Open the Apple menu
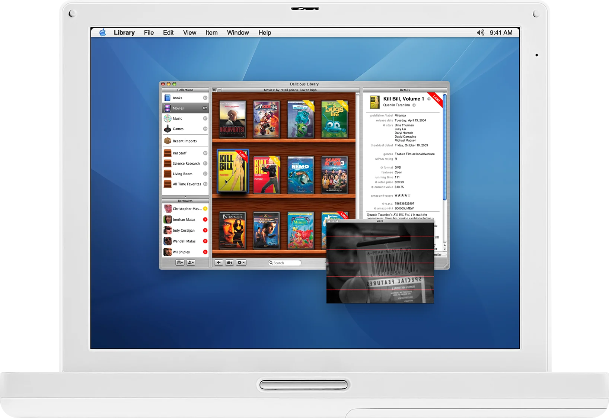The height and width of the screenshot is (418, 609). click(103, 33)
